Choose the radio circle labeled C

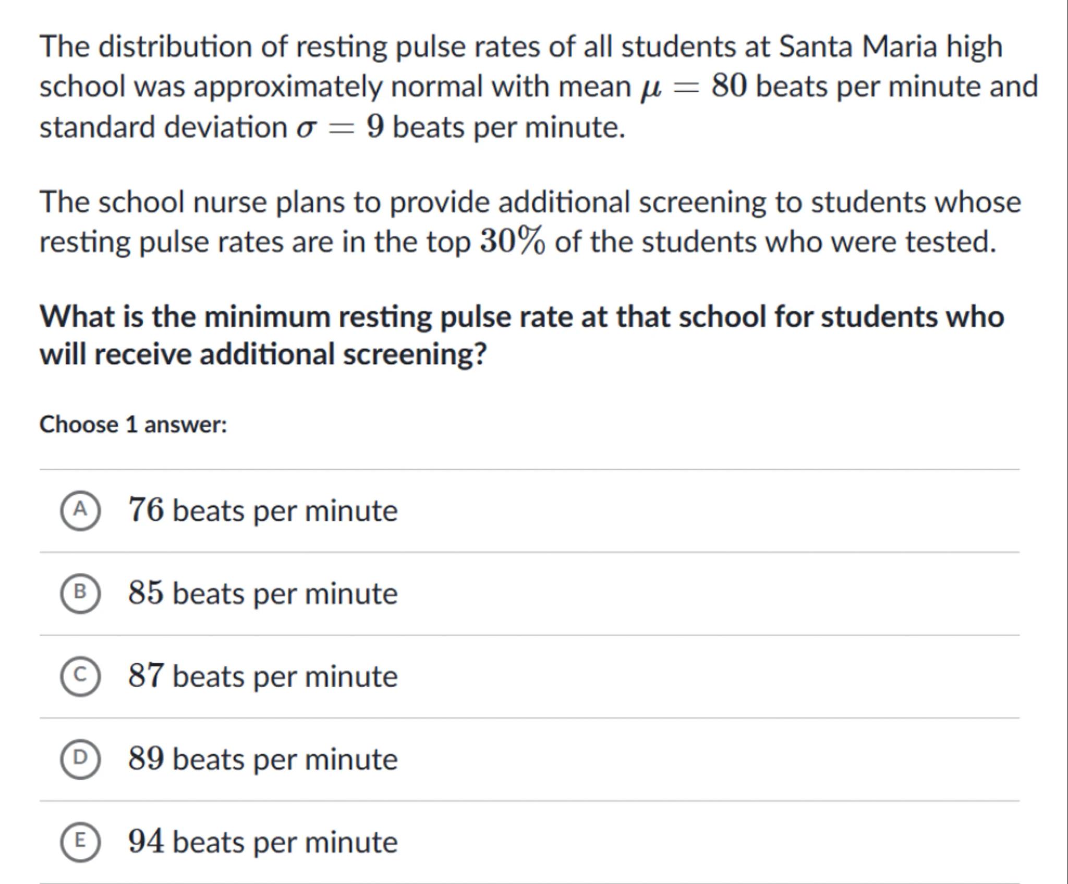point(80,676)
